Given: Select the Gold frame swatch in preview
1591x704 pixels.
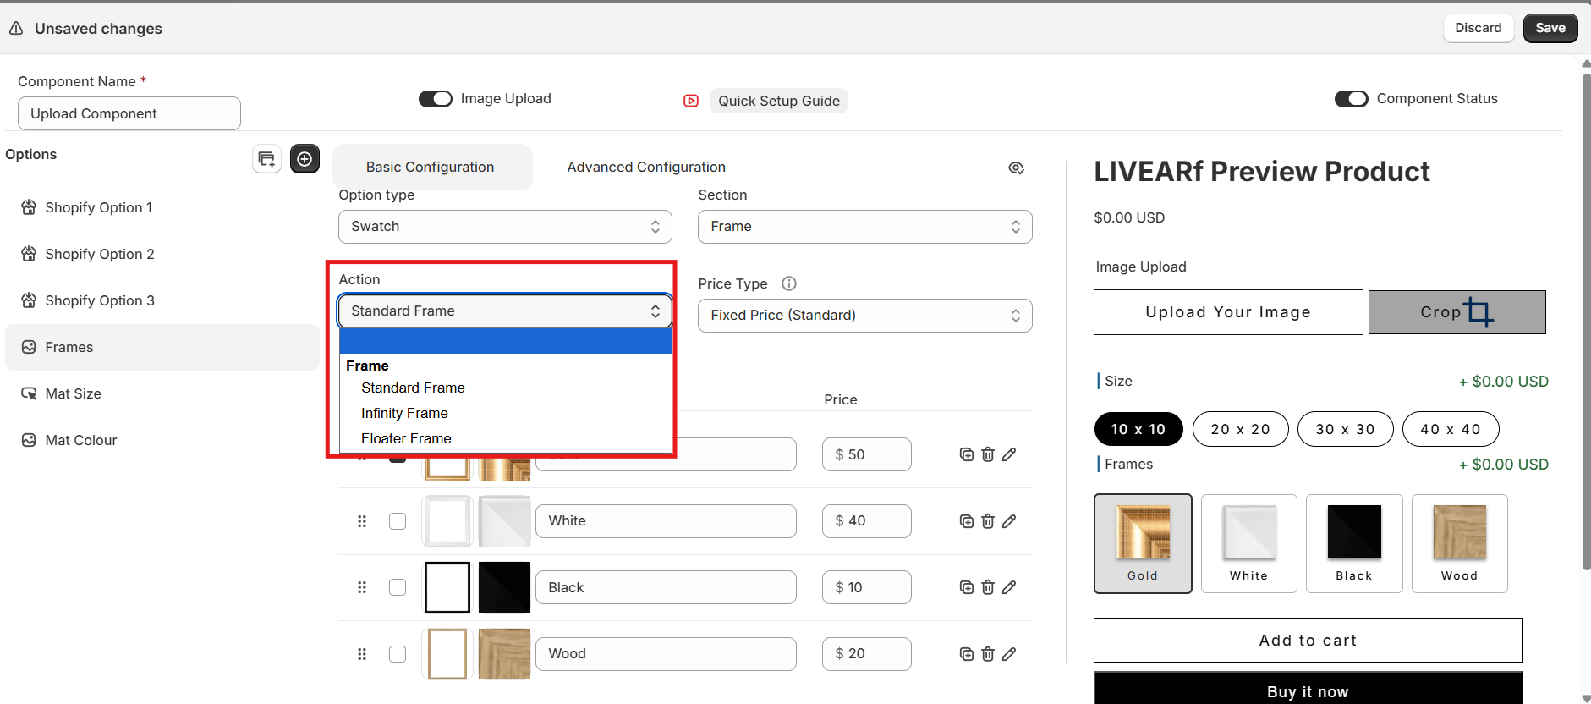Looking at the screenshot, I should tap(1143, 543).
